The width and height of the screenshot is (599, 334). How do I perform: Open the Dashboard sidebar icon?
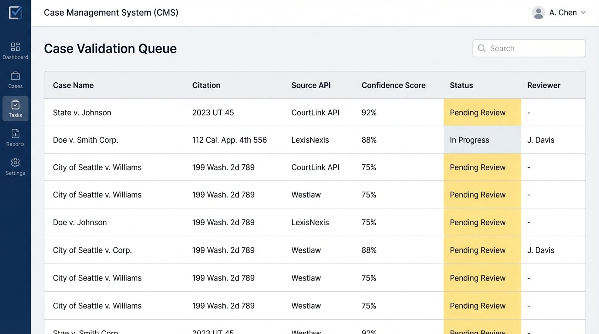(x=15, y=47)
